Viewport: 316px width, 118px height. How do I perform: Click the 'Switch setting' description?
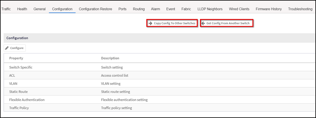coord(112,67)
